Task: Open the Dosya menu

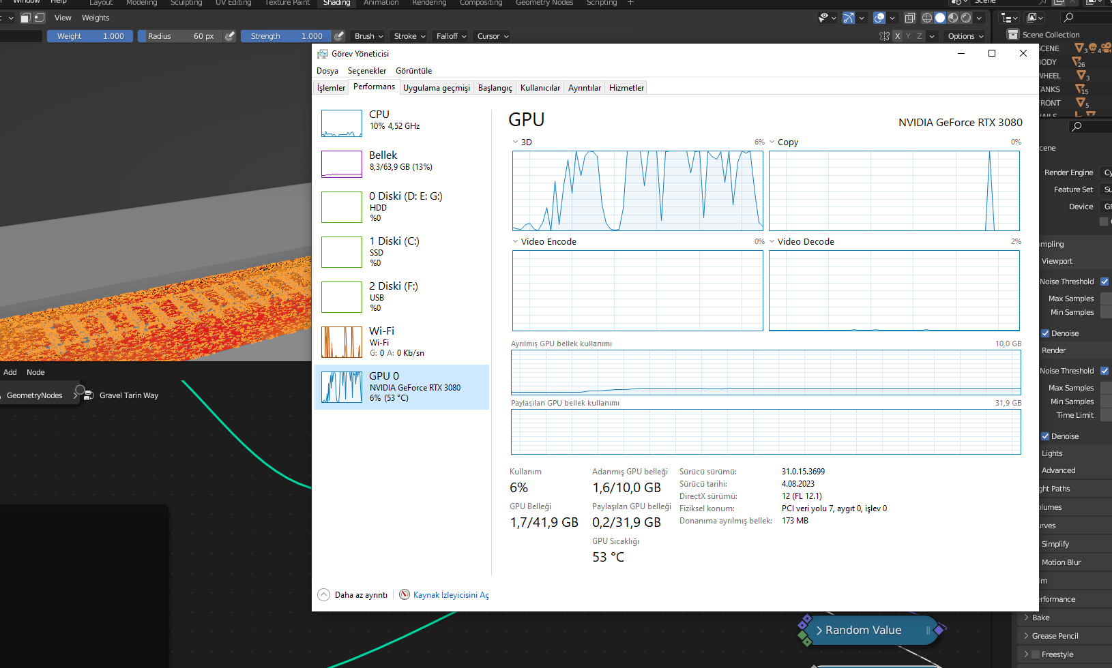Action: pyautogui.click(x=327, y=71)
